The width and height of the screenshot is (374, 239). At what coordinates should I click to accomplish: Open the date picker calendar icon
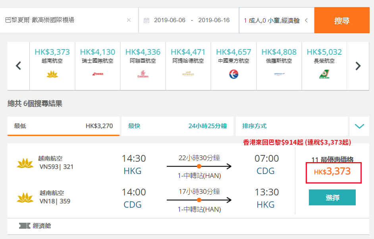[147, 20]
